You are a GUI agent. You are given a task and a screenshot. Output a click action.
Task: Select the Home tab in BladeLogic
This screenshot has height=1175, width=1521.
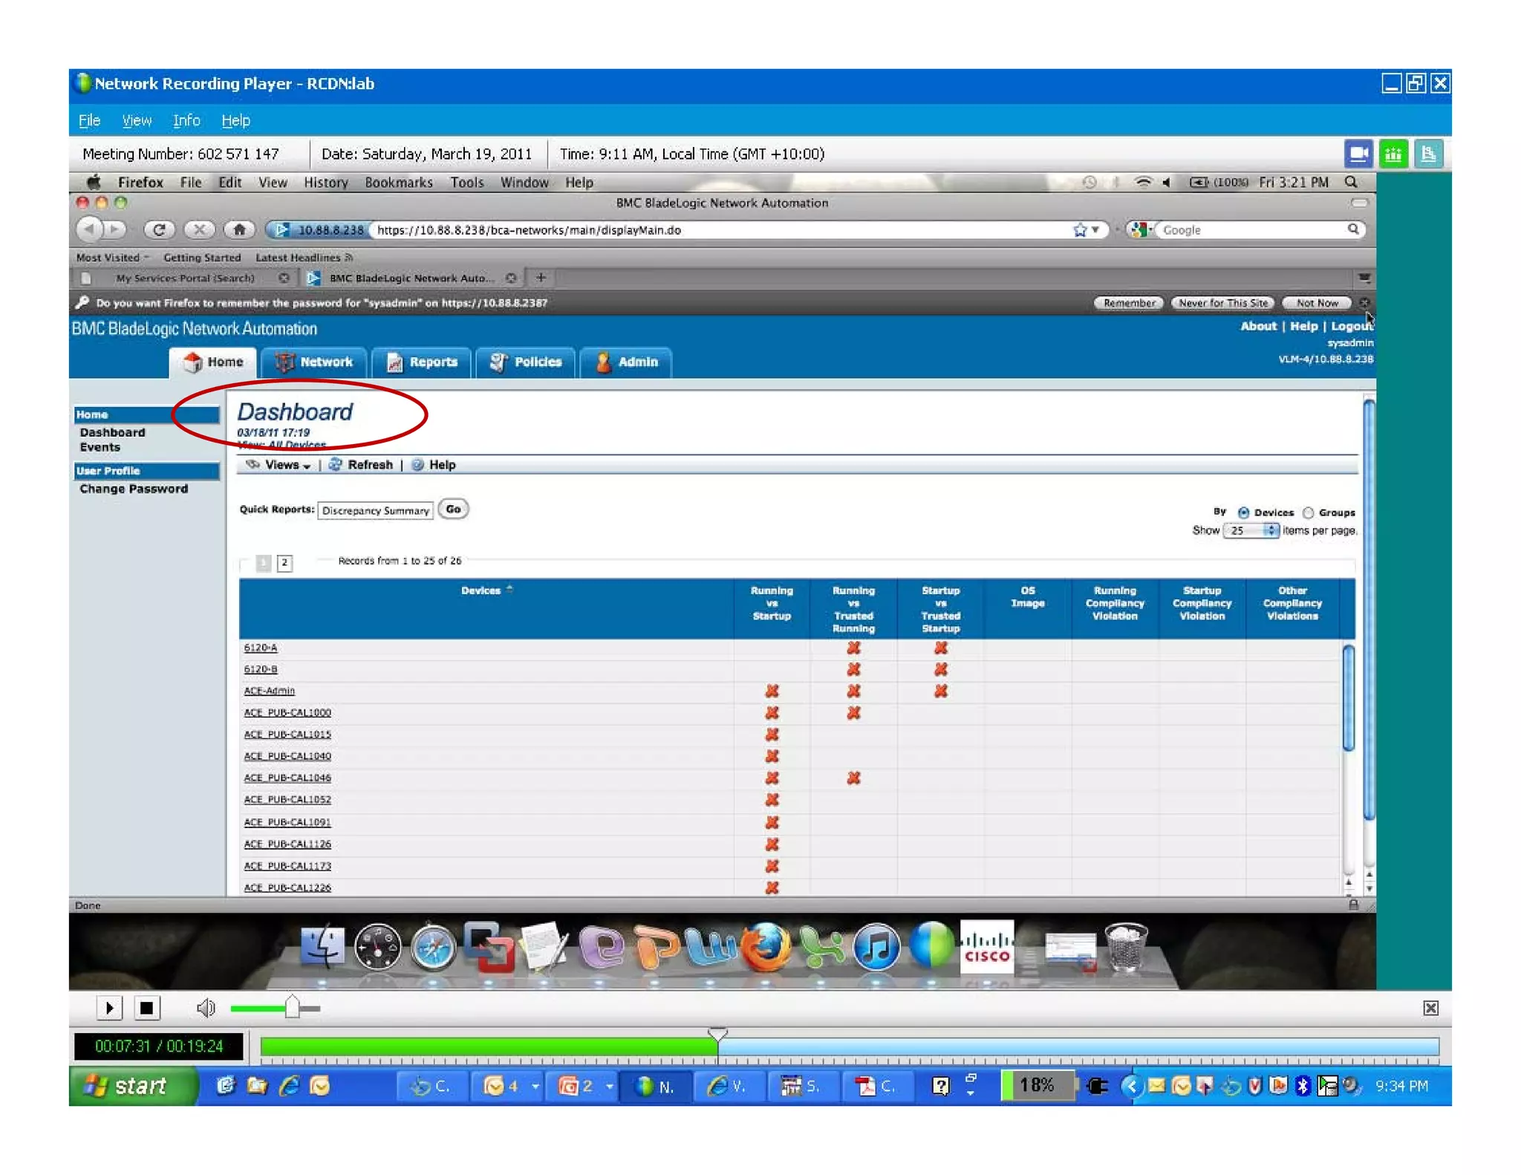pos(213,362)
